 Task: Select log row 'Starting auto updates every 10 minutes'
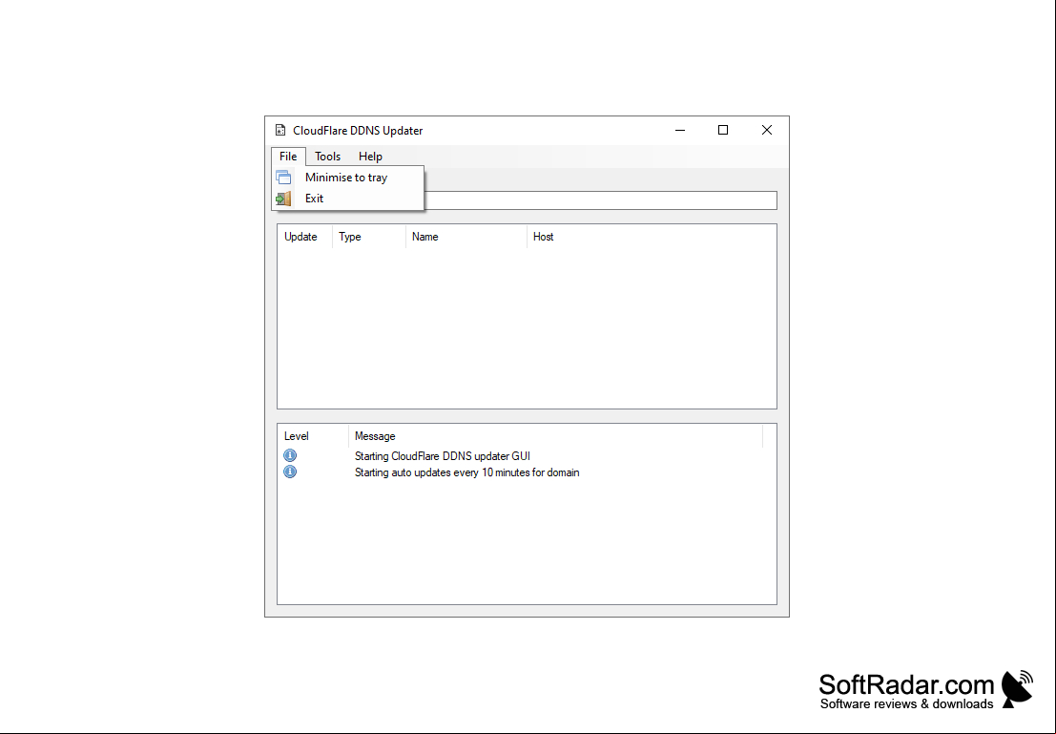coord(527,472)
